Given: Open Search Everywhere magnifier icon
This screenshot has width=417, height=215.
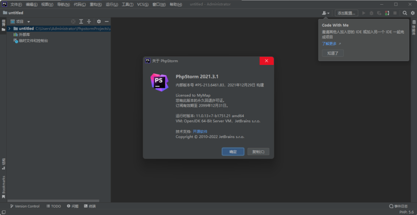Looking at the screenshot, I should 405,13.
